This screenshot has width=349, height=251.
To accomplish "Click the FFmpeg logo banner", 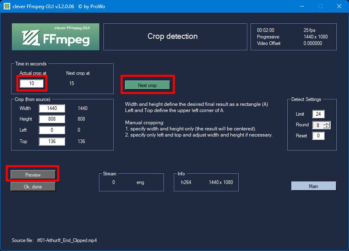I will click(x=56, y=37).
